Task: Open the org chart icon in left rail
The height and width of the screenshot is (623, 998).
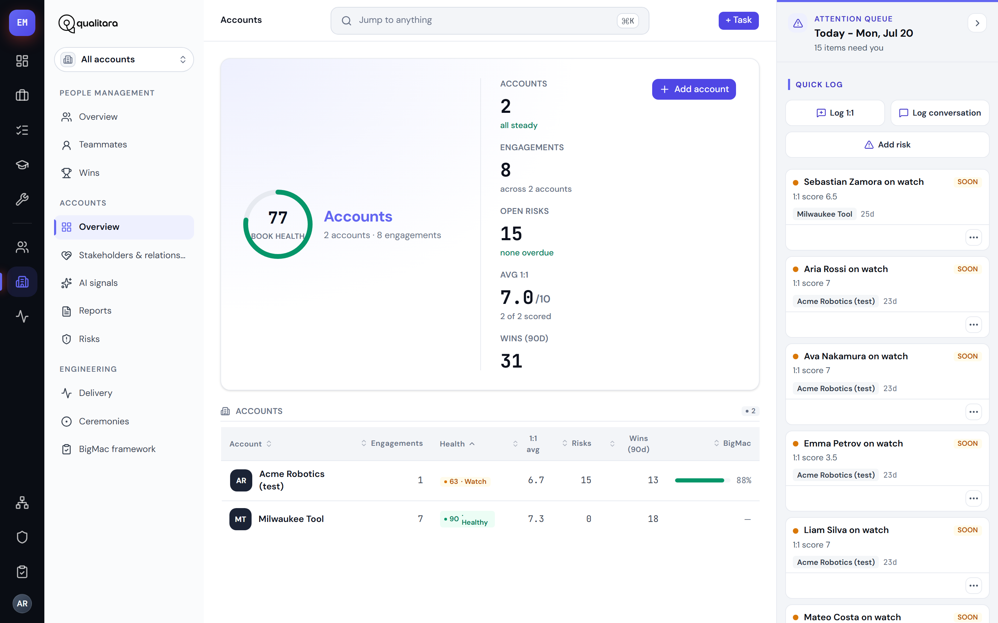Action: pyautogui.click(x=22, y=503)
